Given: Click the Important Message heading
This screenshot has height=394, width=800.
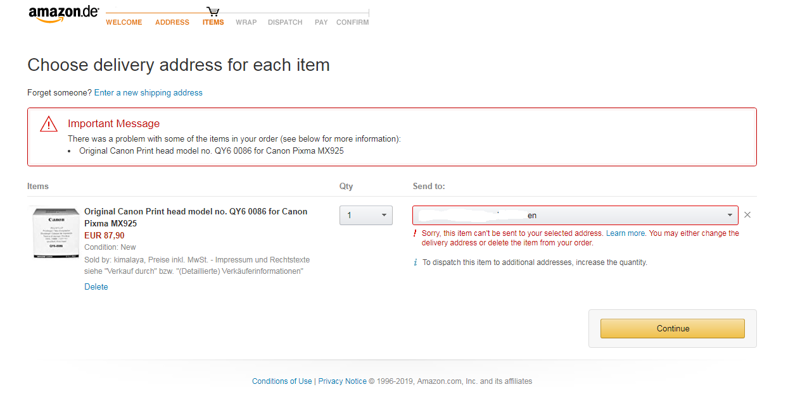Looking at the screenshot, I should 114,124.
